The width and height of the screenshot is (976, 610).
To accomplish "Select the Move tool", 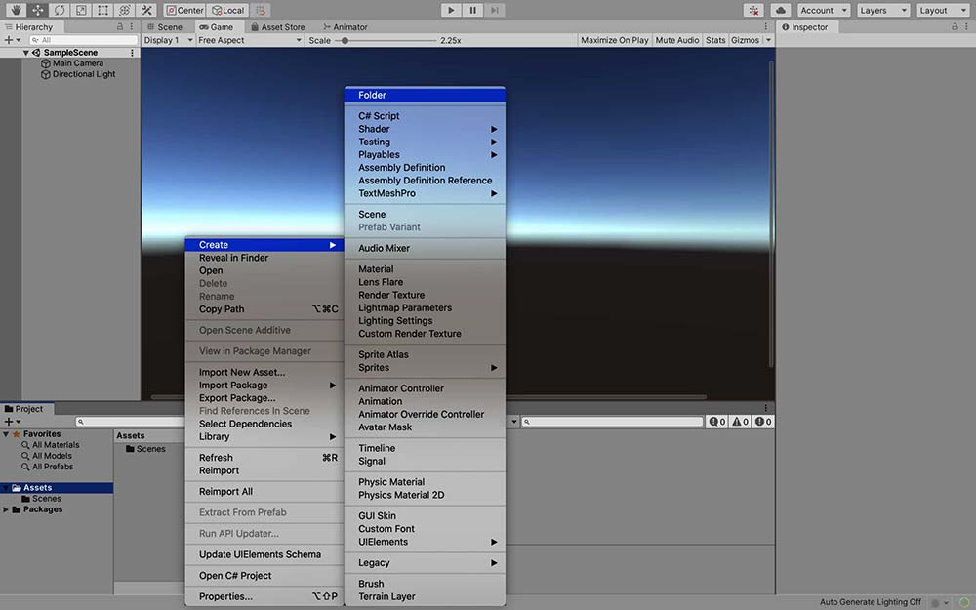I will coord(38,10).
